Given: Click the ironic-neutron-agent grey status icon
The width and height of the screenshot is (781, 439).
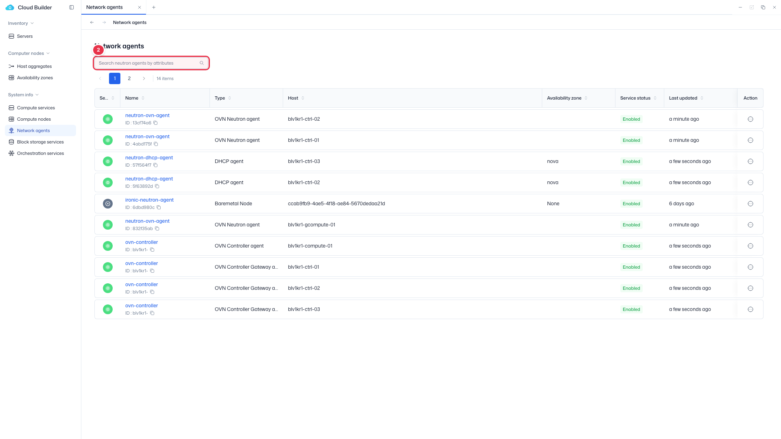Looking at the screenshot, I should [108, 204].
